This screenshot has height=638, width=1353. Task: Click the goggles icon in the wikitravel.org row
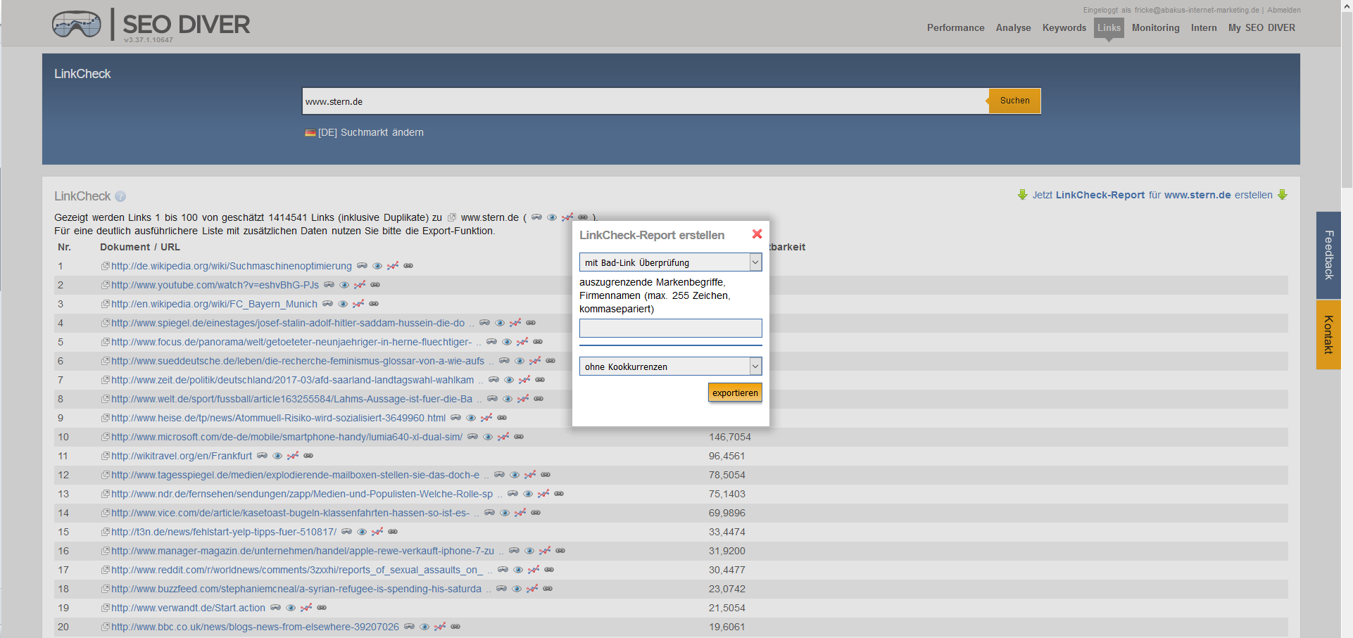(262, 456)
